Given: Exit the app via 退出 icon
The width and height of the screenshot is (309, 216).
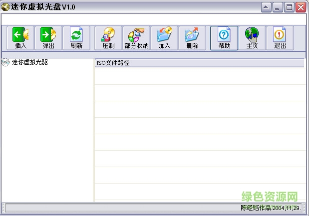Looking at the screenshot, I should coord(280,38).
